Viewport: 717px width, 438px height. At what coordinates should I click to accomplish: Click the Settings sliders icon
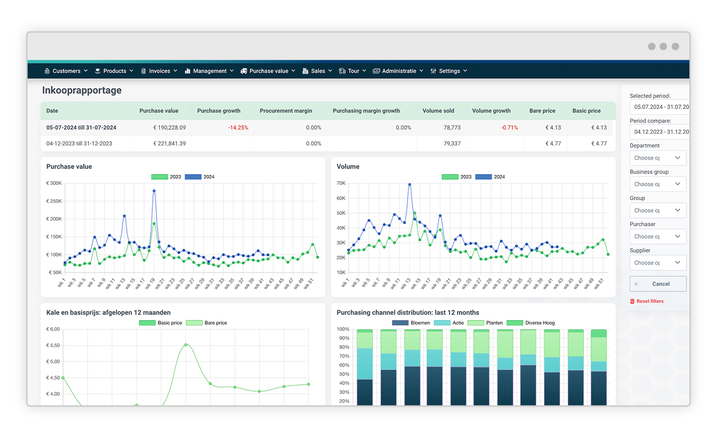coord(433,71)
